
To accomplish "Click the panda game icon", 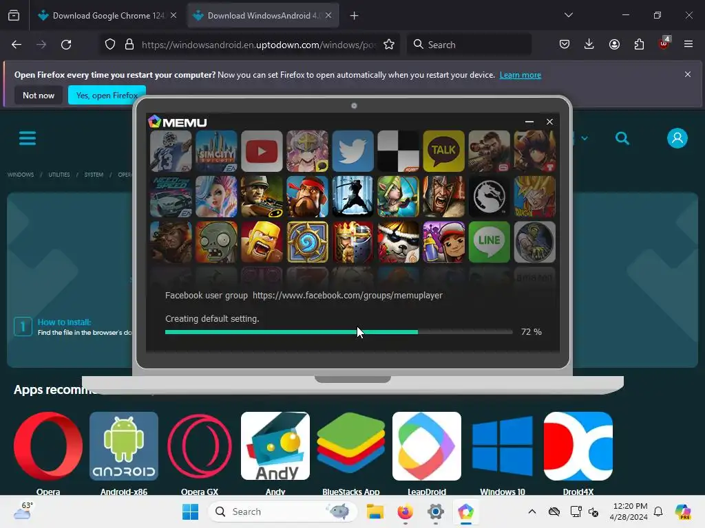I will coord(398,242).
